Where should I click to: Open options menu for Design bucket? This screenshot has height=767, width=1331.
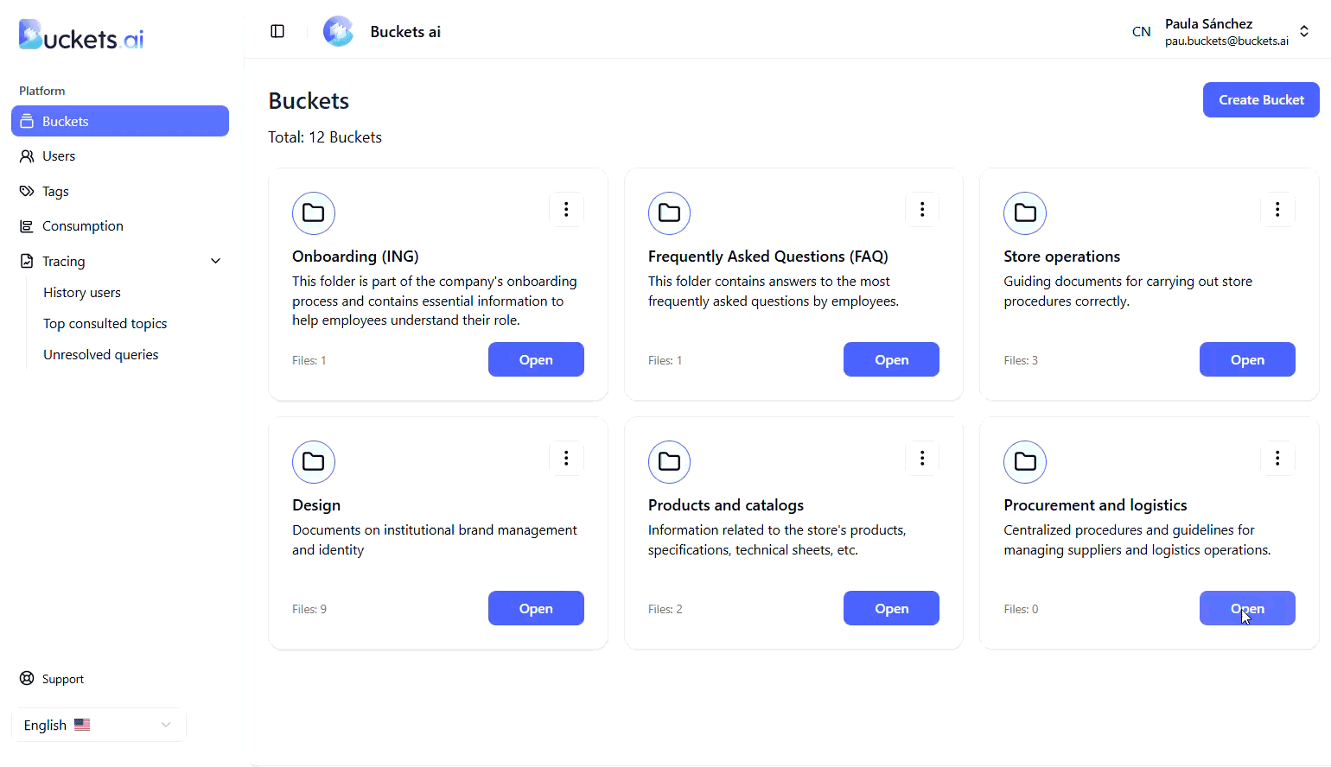pyautogui.click(x=566, y=458)
